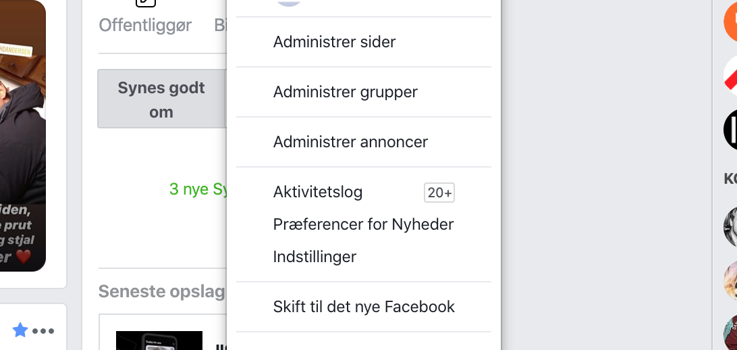This screenshot has height=350, width=737.
Task: Open Administrer sider menu entry
Action: pyautogui.click(x=334, y=42)
